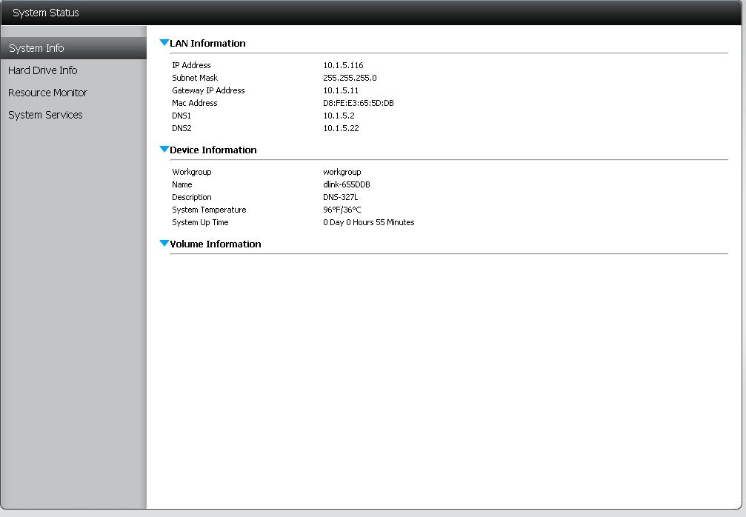Viewport: 746px width, 517px height.
Task: Click the IP address value 10.1.5.116
Action: coord(343,65)
